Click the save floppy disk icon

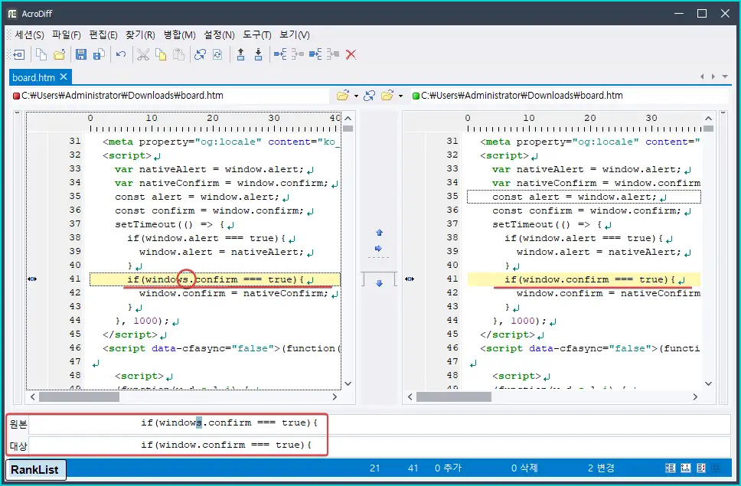point(81,55)
